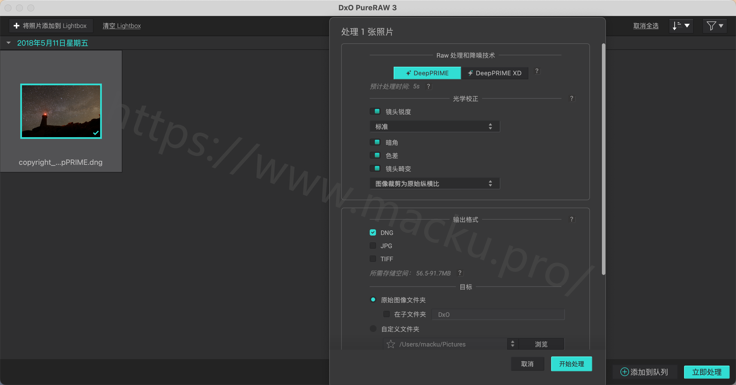Toggle 色差 correction switch
This screenshot has width=736, height=385.
[x=375, y=155]
